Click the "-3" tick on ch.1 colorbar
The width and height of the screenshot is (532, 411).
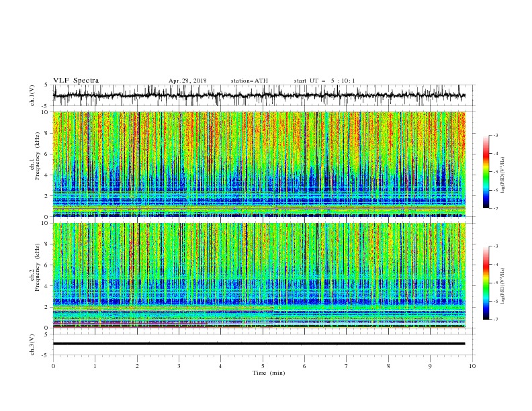coord(496,135)
